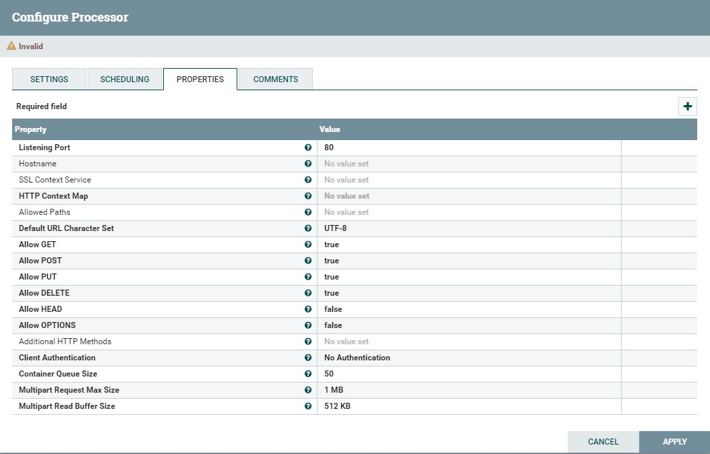Edit Multipart Read Buffer Size 512 KB
Screen dimensions: 710x454
click(x=469, y=406)
